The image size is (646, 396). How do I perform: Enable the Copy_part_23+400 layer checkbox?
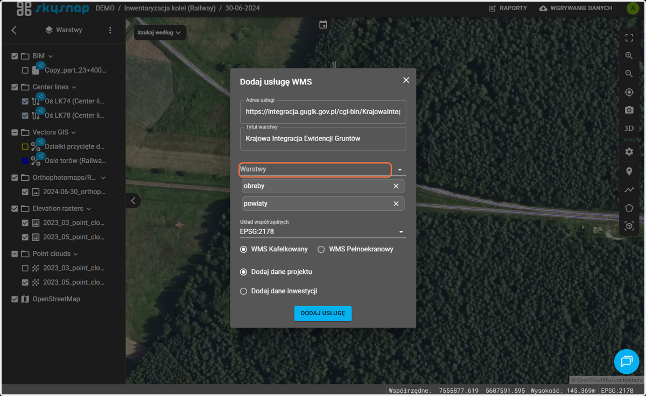pyautogui.click(x=25, y=70)
